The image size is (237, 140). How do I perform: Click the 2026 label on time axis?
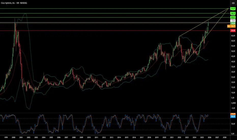(210, 137)
